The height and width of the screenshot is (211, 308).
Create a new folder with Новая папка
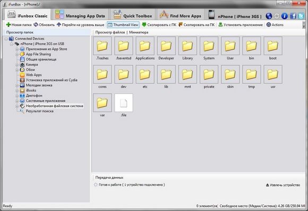tap(19, 25)
